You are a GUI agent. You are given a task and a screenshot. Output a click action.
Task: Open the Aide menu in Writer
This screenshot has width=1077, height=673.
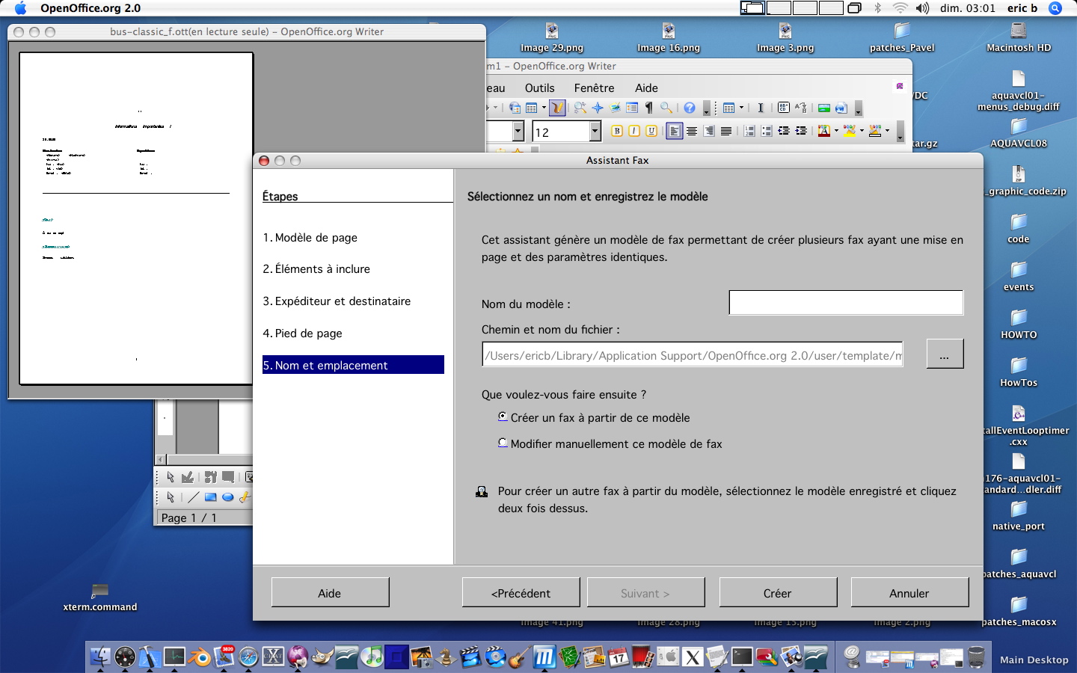[x=646, y=87]
